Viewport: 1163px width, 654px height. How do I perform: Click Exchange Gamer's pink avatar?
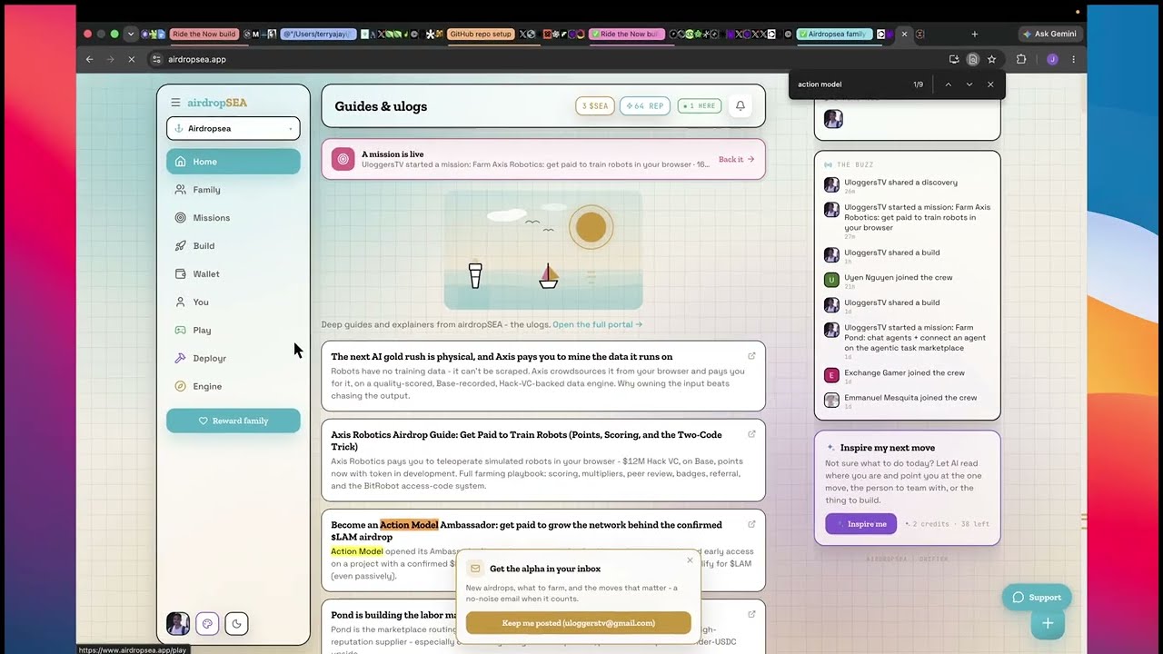(x=831, y=375)
